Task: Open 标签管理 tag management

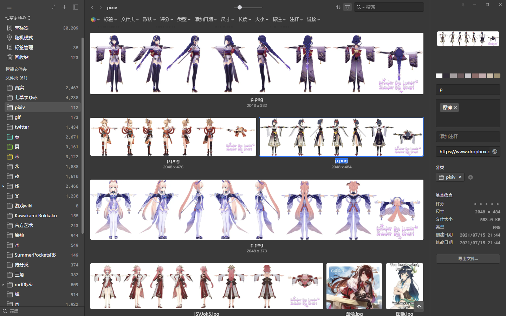Action: click(43, 47)
